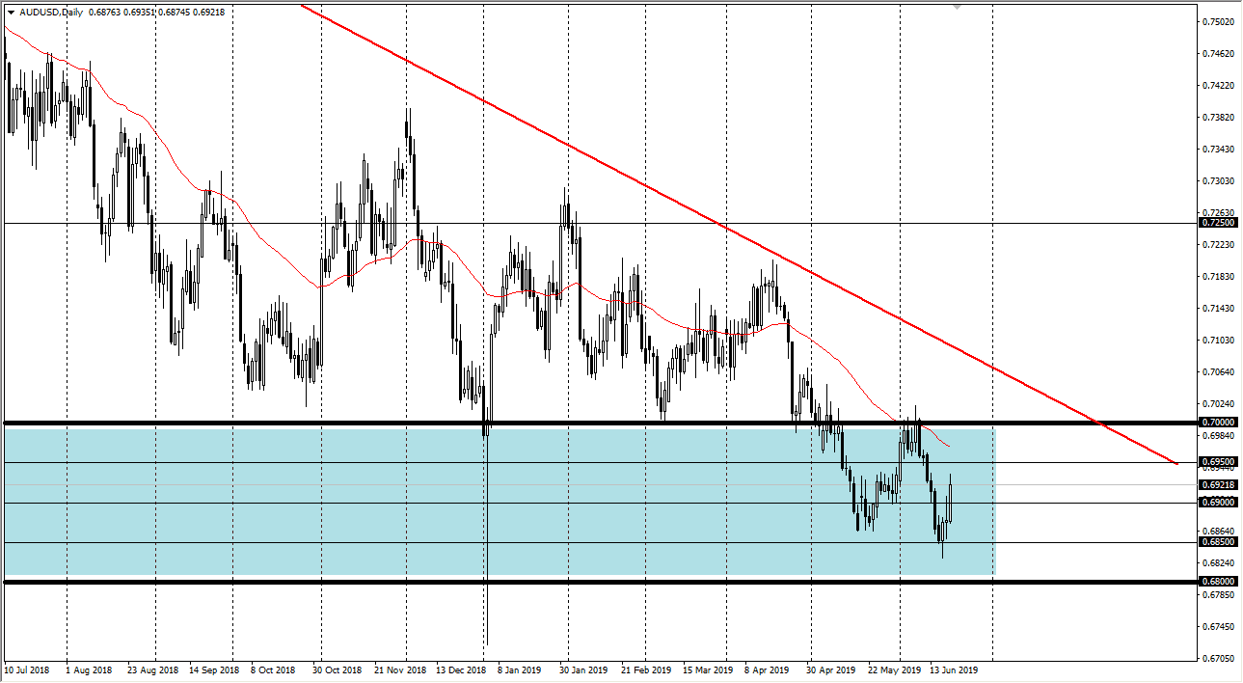Select the AUDUSD,Daily chart title label
1243x683 pixels.
point(53,12)
